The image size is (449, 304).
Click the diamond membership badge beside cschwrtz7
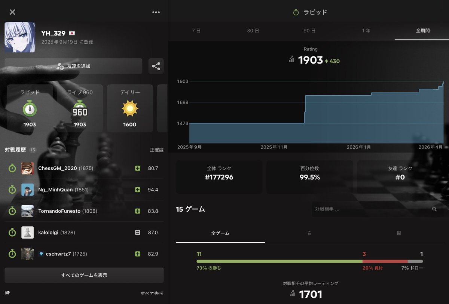click(41, 254)
